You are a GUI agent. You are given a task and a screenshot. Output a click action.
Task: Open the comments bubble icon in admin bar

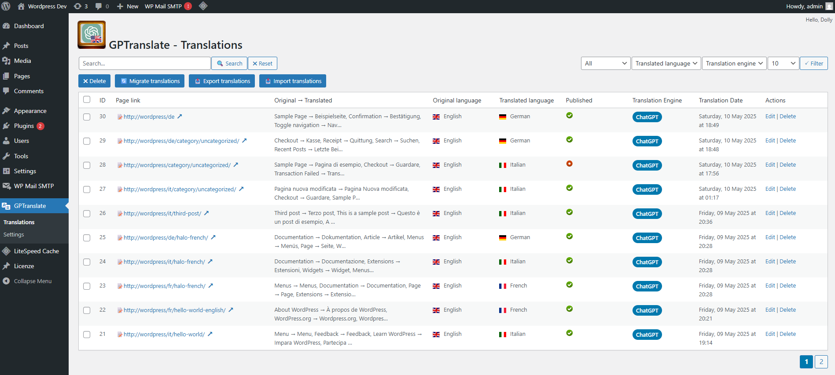tap(102, 6)
